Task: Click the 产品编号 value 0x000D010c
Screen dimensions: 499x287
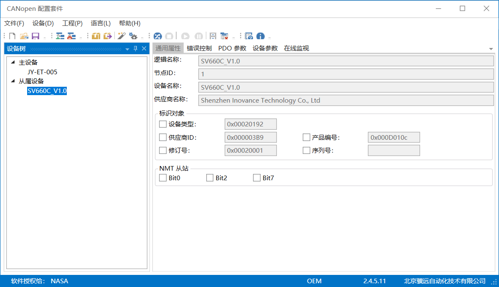Action: tap(394, 137)
